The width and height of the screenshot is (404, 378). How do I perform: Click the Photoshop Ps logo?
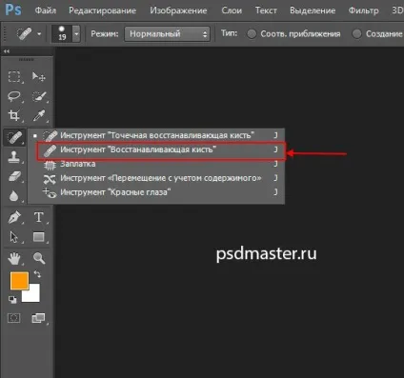13,10
